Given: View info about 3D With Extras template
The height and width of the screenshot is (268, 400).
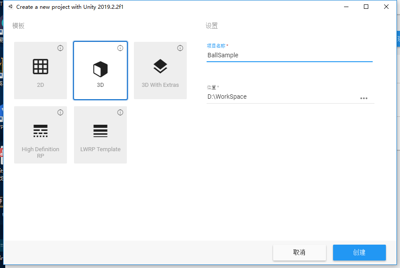Looking at the screenshot, I should point(180,48).
